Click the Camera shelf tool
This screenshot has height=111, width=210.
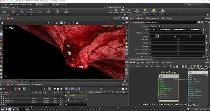coord(110,11)
